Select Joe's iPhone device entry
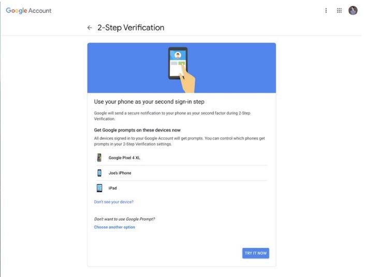This screenshot has width=366, height=277. pos(182,173)
